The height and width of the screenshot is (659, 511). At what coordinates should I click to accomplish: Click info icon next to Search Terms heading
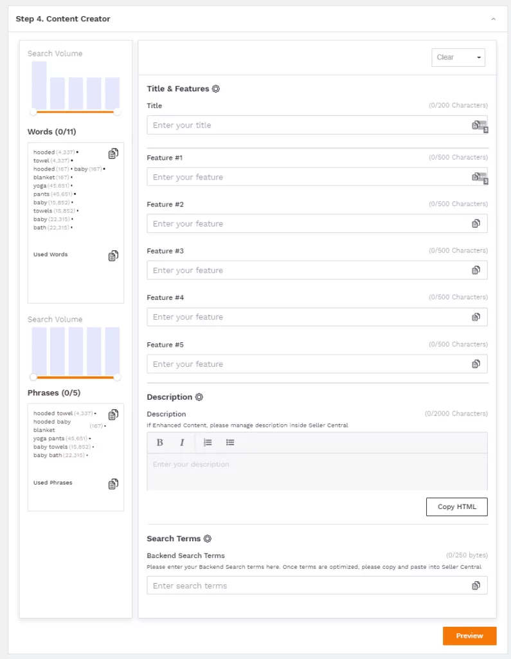(x=208, y=539)
